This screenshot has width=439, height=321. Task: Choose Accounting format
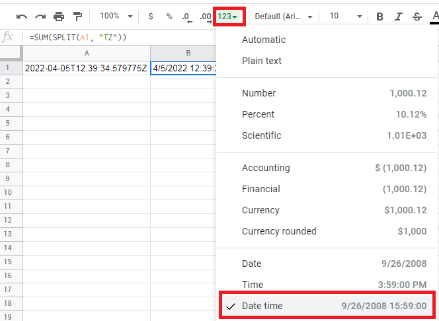tap(327, 168)
